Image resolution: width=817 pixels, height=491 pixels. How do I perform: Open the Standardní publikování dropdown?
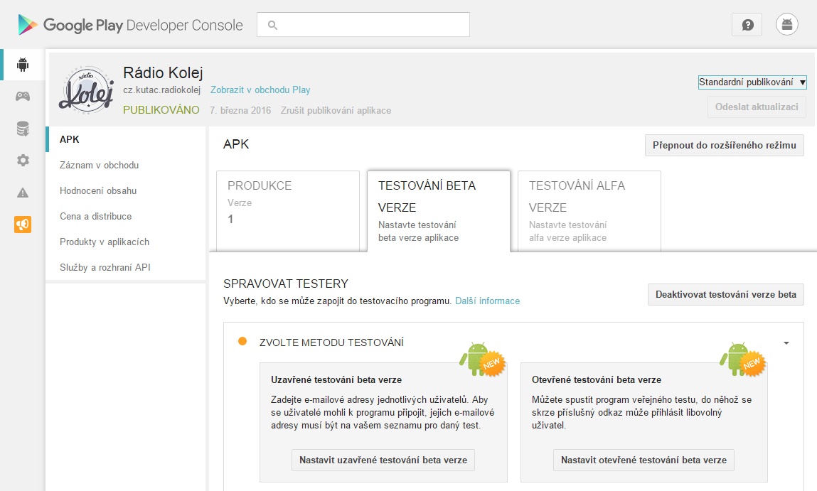pos(752,82)
